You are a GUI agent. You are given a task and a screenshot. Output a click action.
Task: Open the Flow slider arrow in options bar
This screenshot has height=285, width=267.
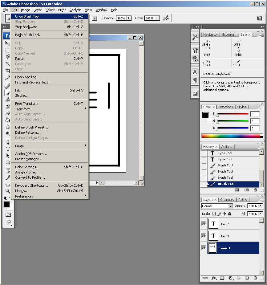coord(157,18)
